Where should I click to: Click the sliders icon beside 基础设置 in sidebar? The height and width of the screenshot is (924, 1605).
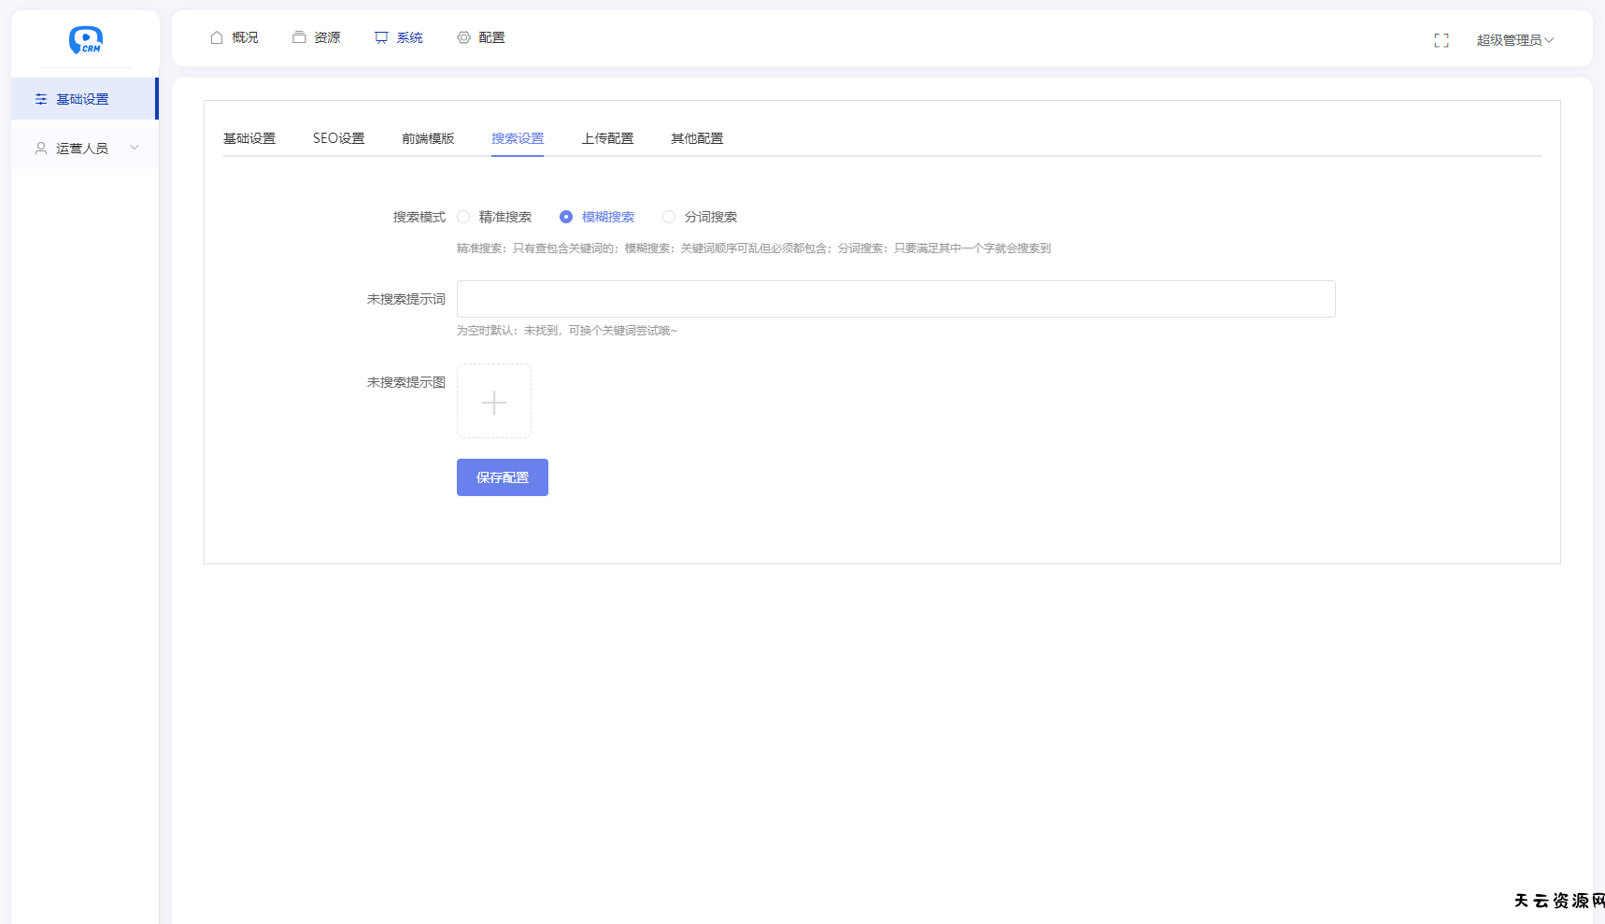click(x=41, y=99)
